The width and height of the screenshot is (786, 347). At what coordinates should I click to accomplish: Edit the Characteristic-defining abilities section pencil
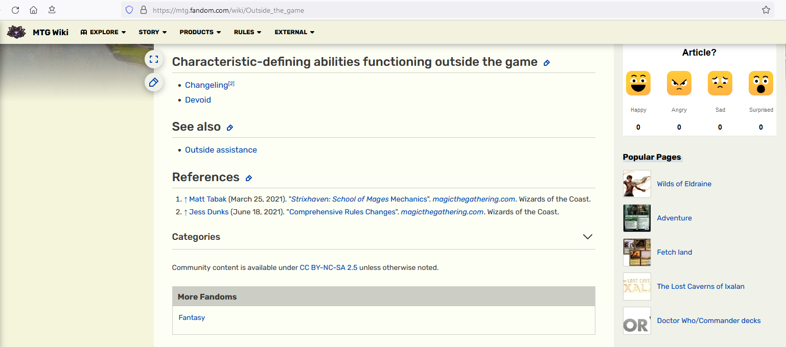click(546, 63)
